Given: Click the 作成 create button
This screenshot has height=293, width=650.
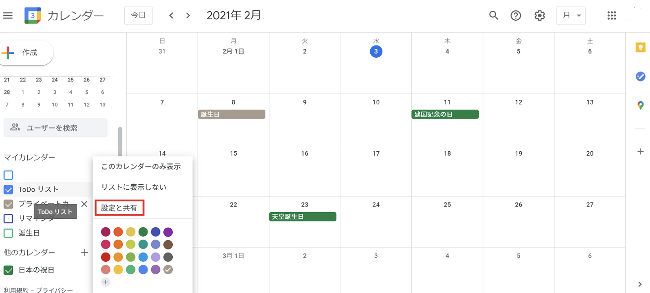Looking at the screenshot, I should click(x=27, y=53).
